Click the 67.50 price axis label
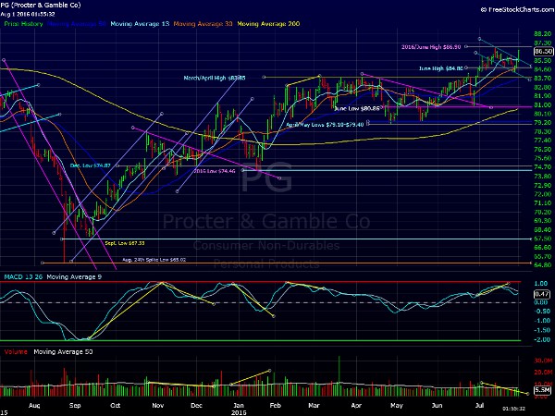 tap(542, 239)
